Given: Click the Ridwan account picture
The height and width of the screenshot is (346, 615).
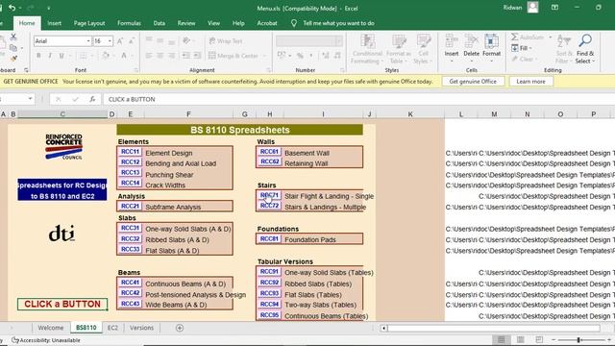Looking at the screenshot, I should coord(532,8).
